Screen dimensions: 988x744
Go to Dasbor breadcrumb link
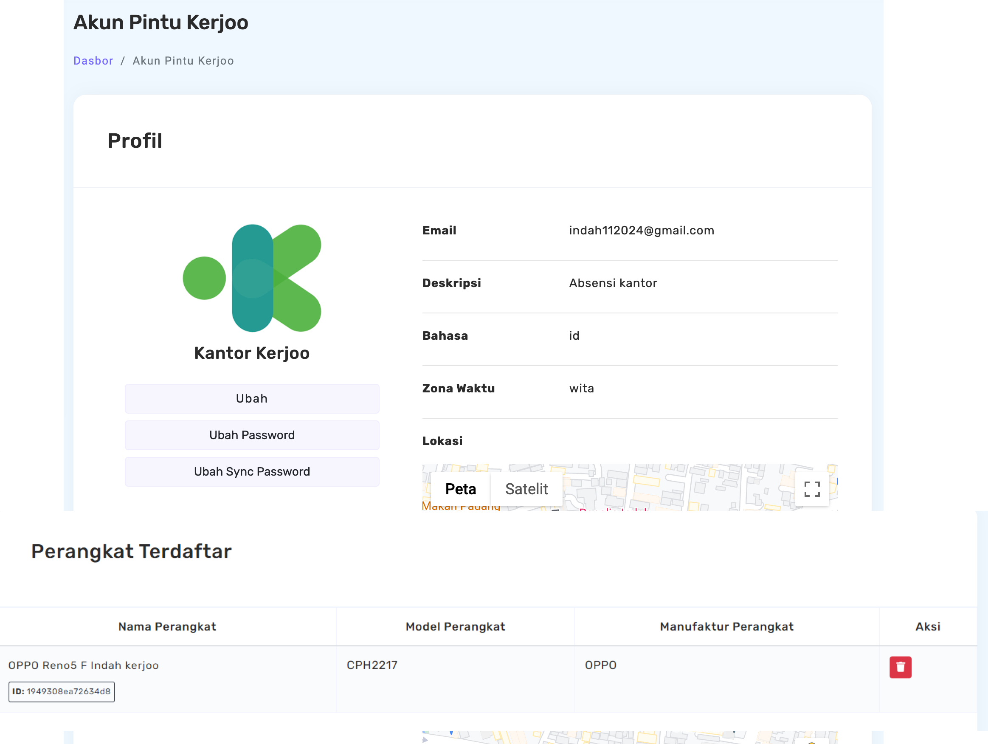pyautogui.click(x=93, y=61)
